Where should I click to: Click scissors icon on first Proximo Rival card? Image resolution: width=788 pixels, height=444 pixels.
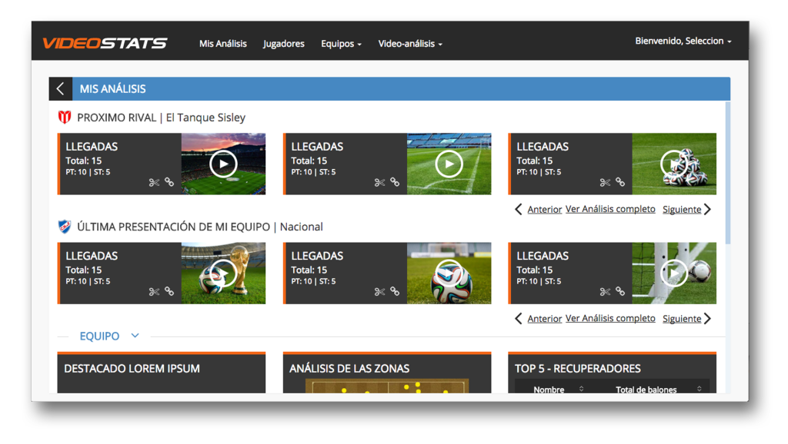tap(154, 183)
